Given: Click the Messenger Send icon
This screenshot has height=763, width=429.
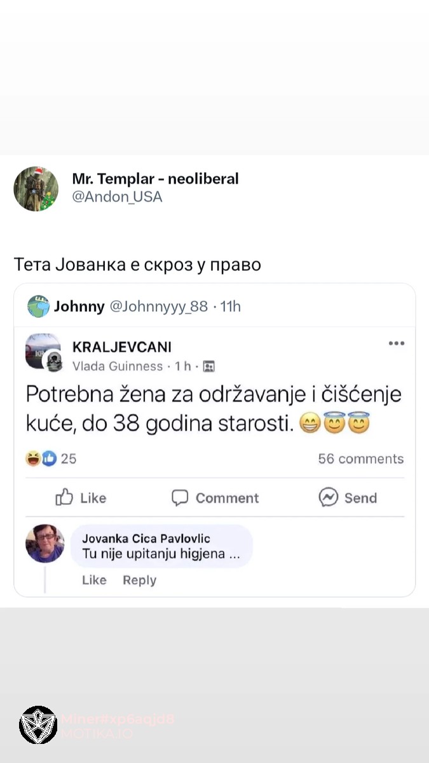Looking at the screenshot, I should (328, 498).
